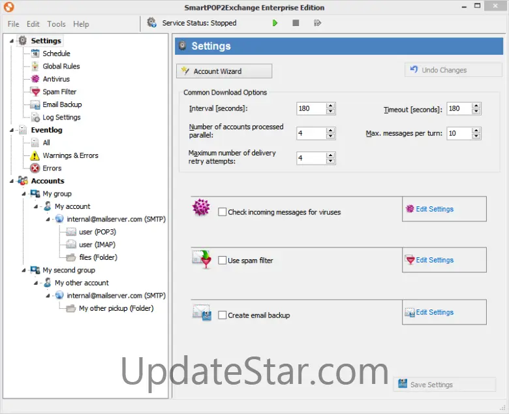Open the Edit menu

click(33, 24)
